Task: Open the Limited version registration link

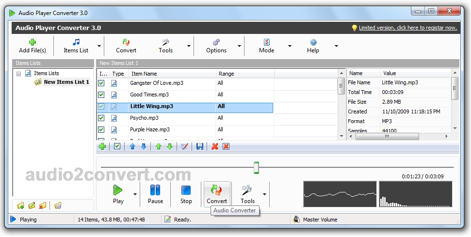Action: 408,28
